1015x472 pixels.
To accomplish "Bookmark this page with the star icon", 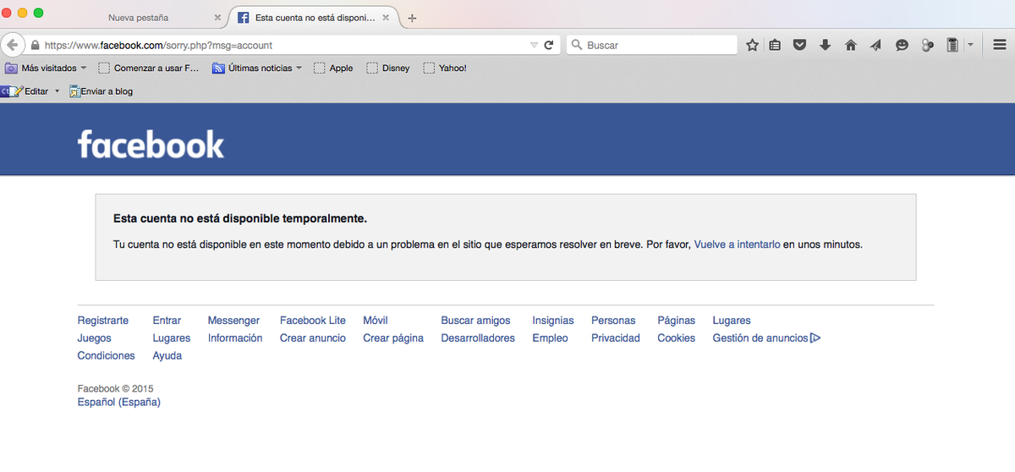I will pyautogui.click(x=752, y=45).
